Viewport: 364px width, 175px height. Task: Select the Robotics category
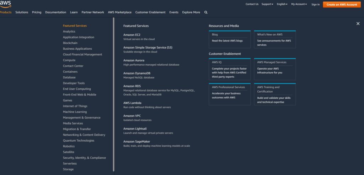pyautogui.click(x=69, y=146)
